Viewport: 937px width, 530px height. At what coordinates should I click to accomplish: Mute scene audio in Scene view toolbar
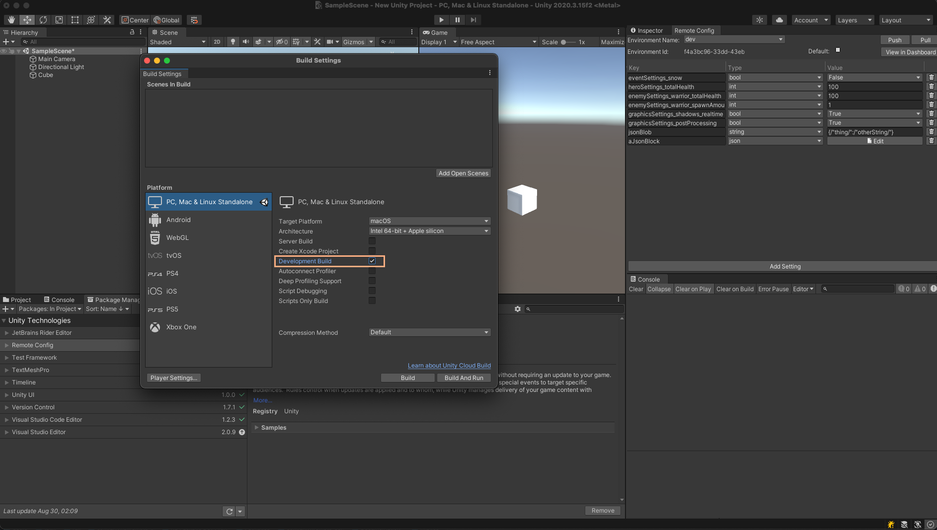click(x=245, y=42)
